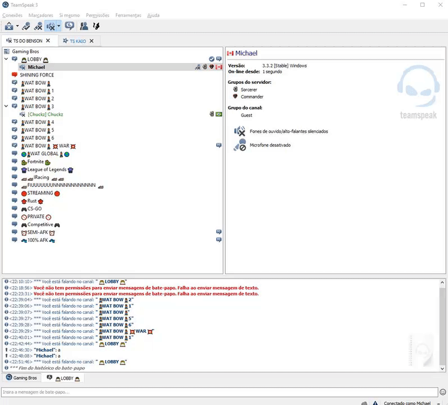Screen dimensions: 448x405
Task: Switch to the LOBBY chat tab
Action: (x=63, y=378)
